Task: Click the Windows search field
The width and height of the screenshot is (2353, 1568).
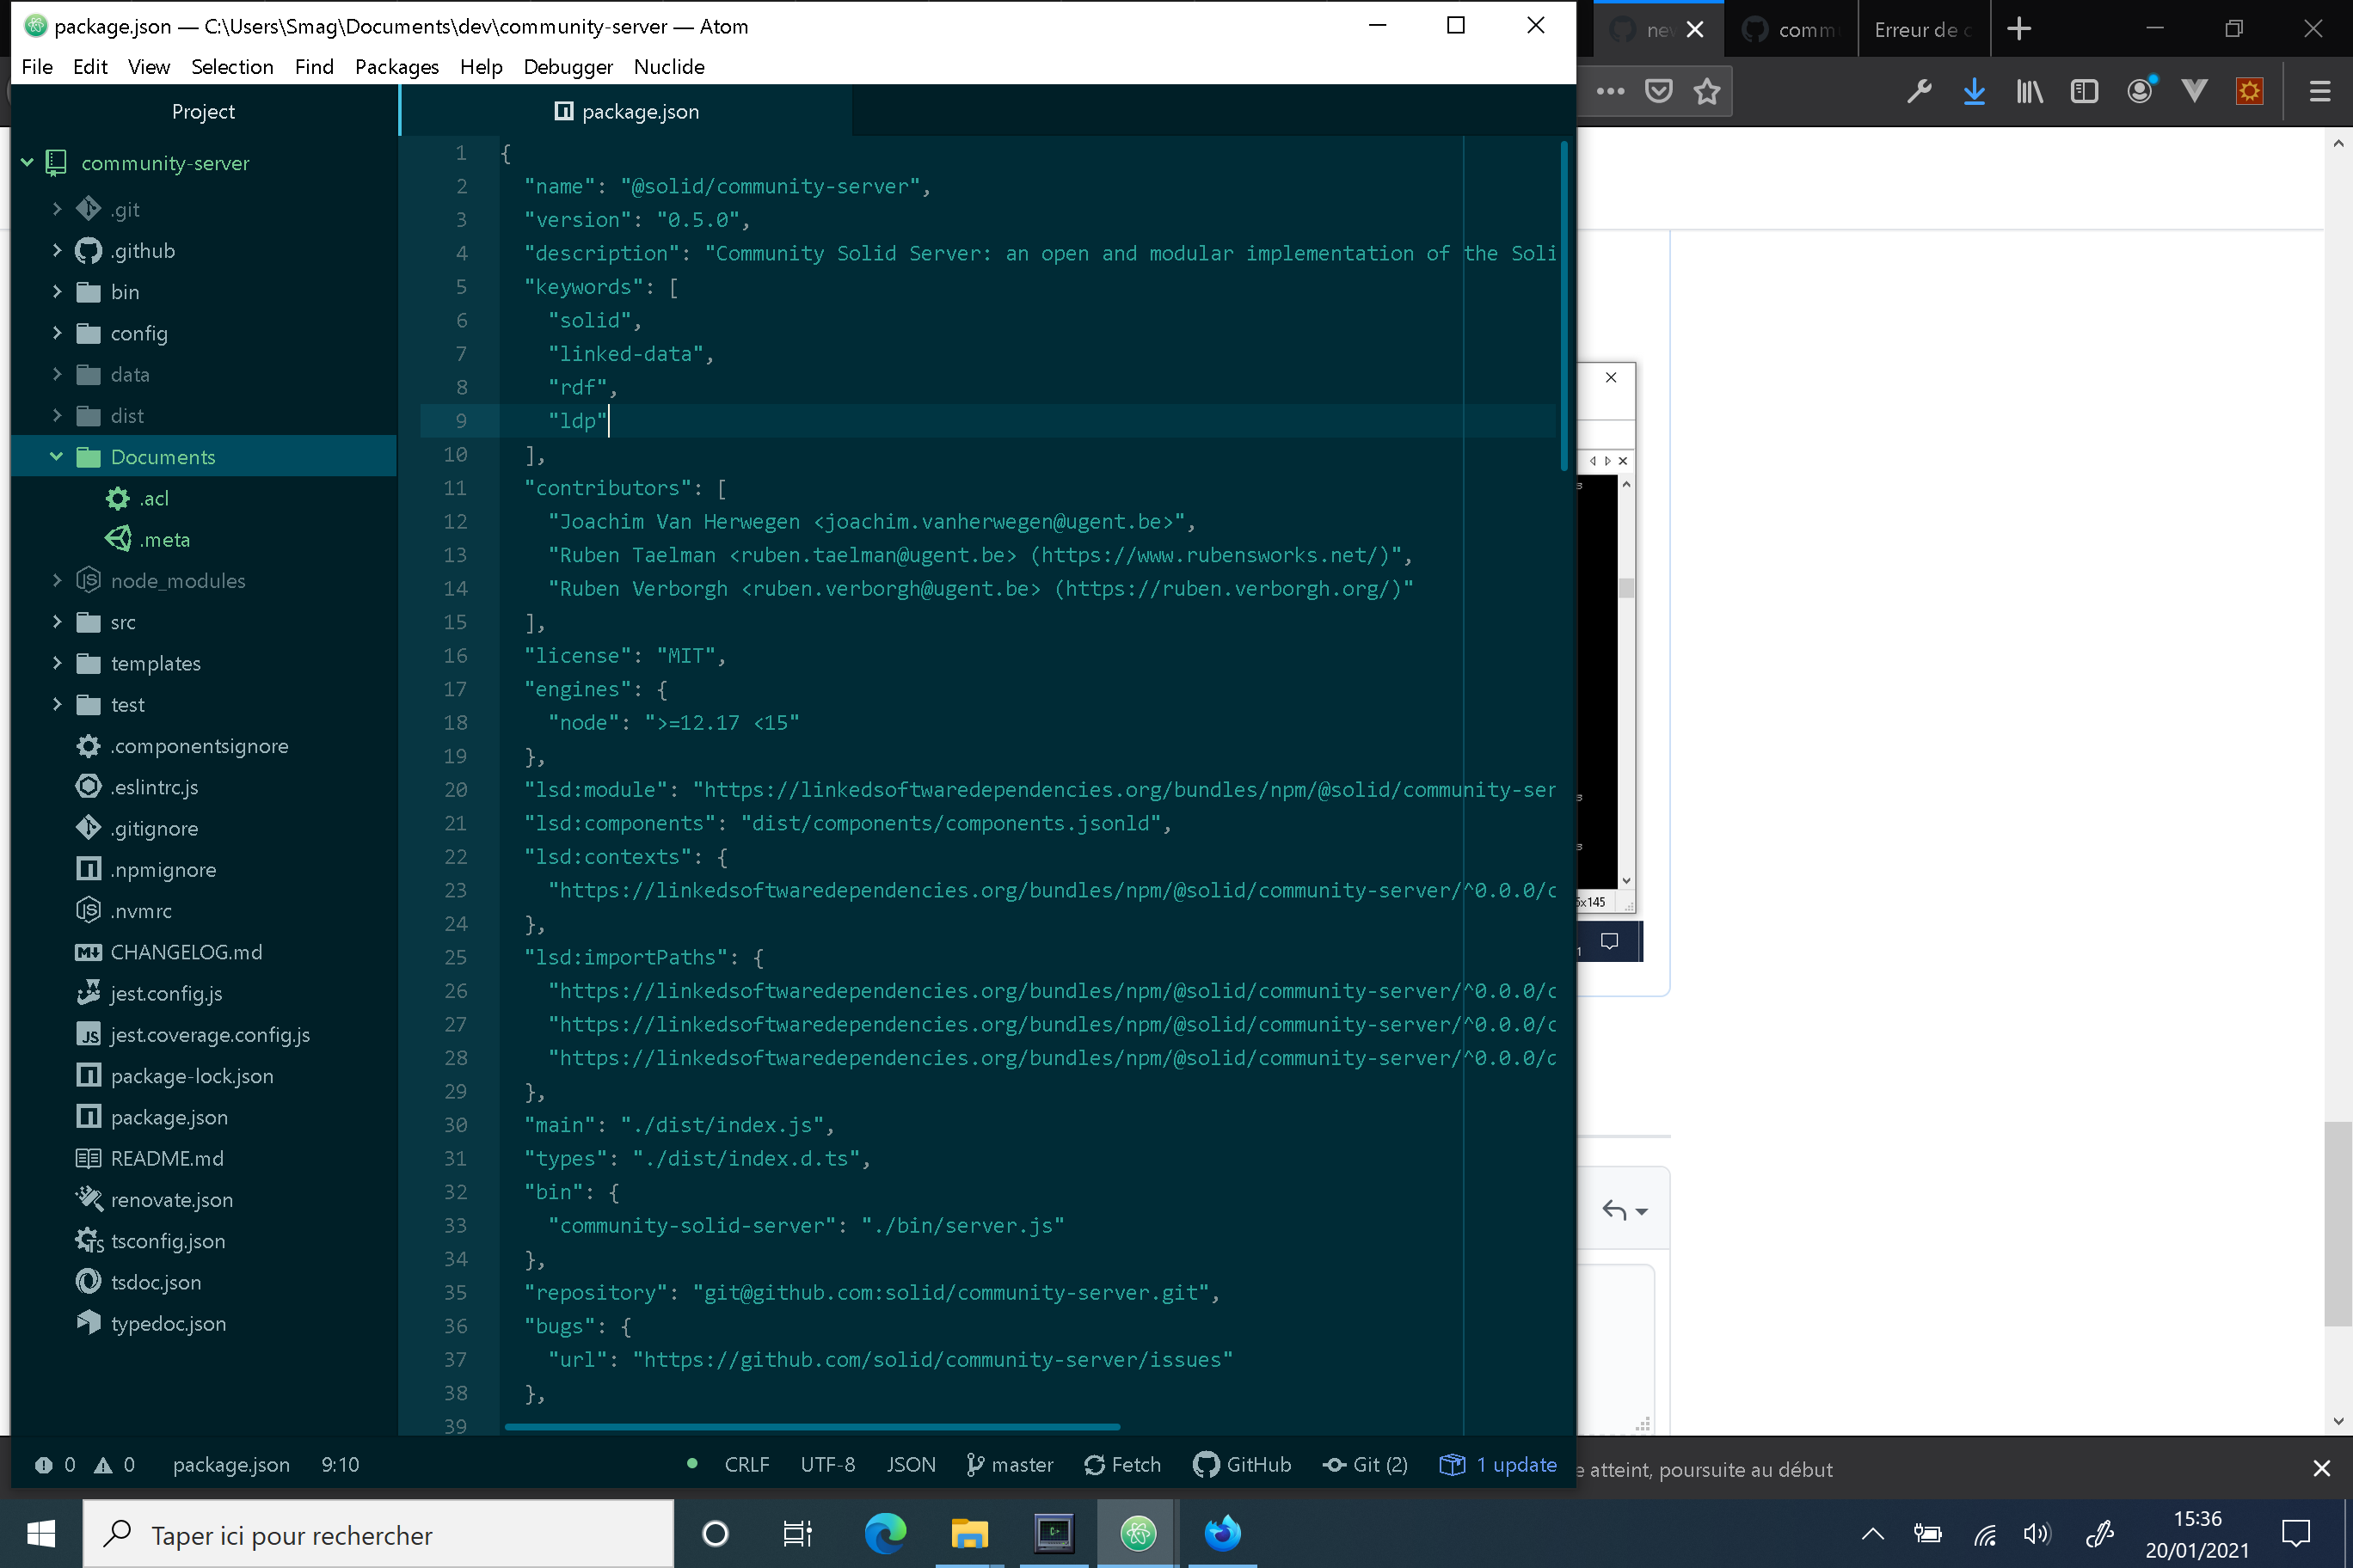Action: 380,1533
